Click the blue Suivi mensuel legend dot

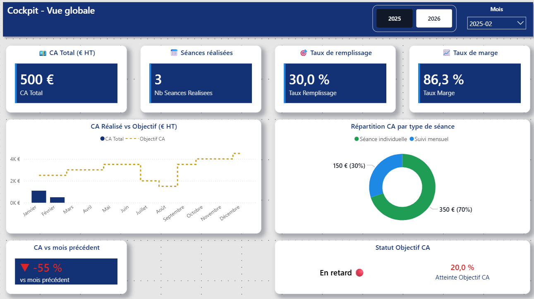[x=412, y=139]
